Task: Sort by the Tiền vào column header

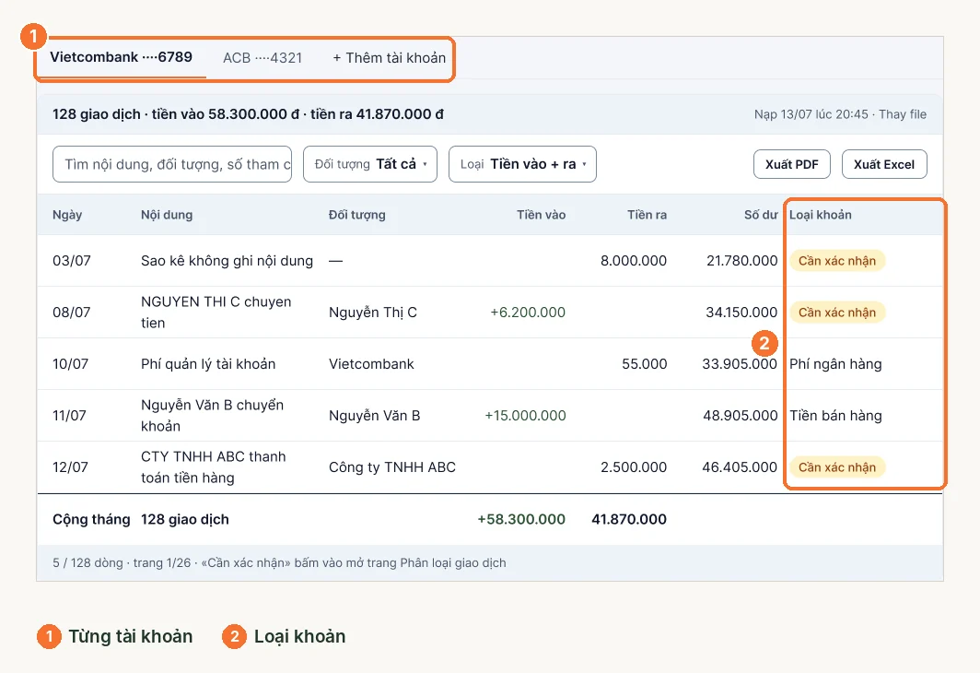Action: [x=541, y=215]
